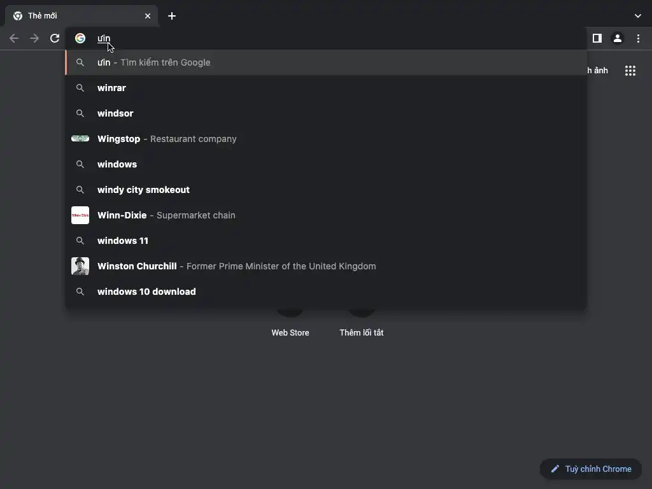Viewport: 652px width, 489px height.
Task: Click the "Tuỳ chỉnh Chrome" button
Action: (x=591, y=469)
